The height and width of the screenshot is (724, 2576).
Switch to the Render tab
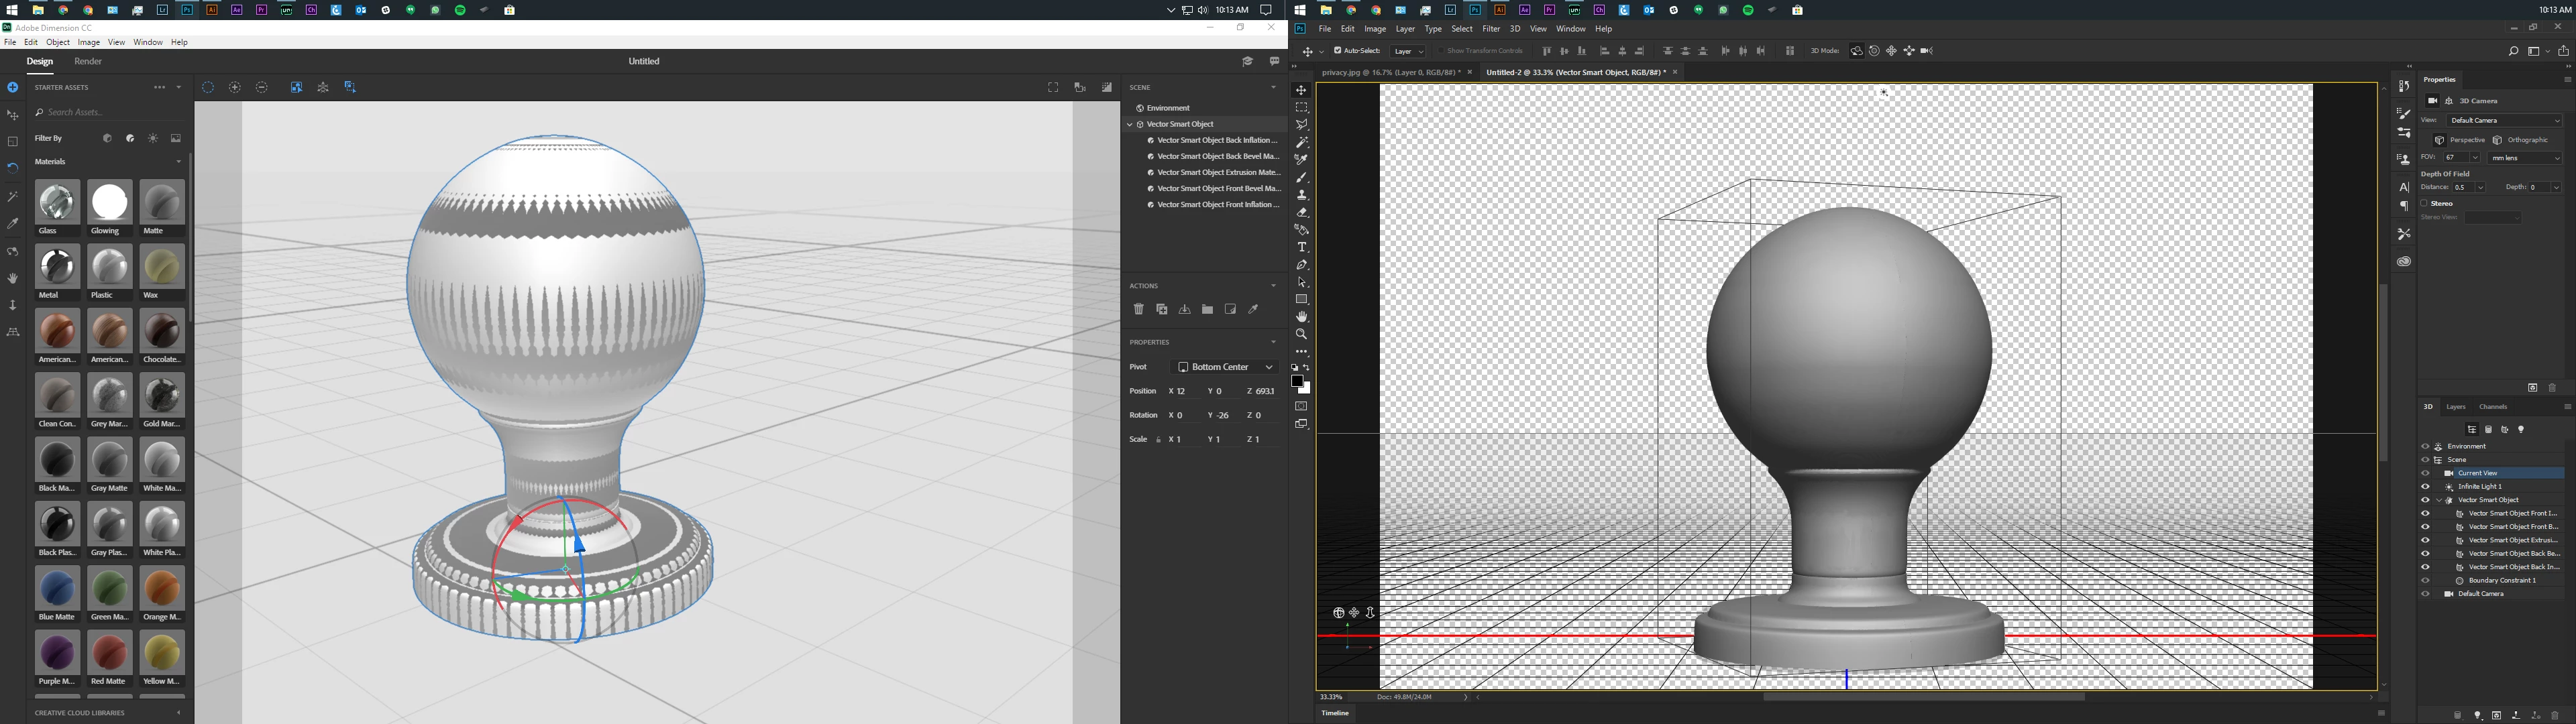[x=88, y=62]
